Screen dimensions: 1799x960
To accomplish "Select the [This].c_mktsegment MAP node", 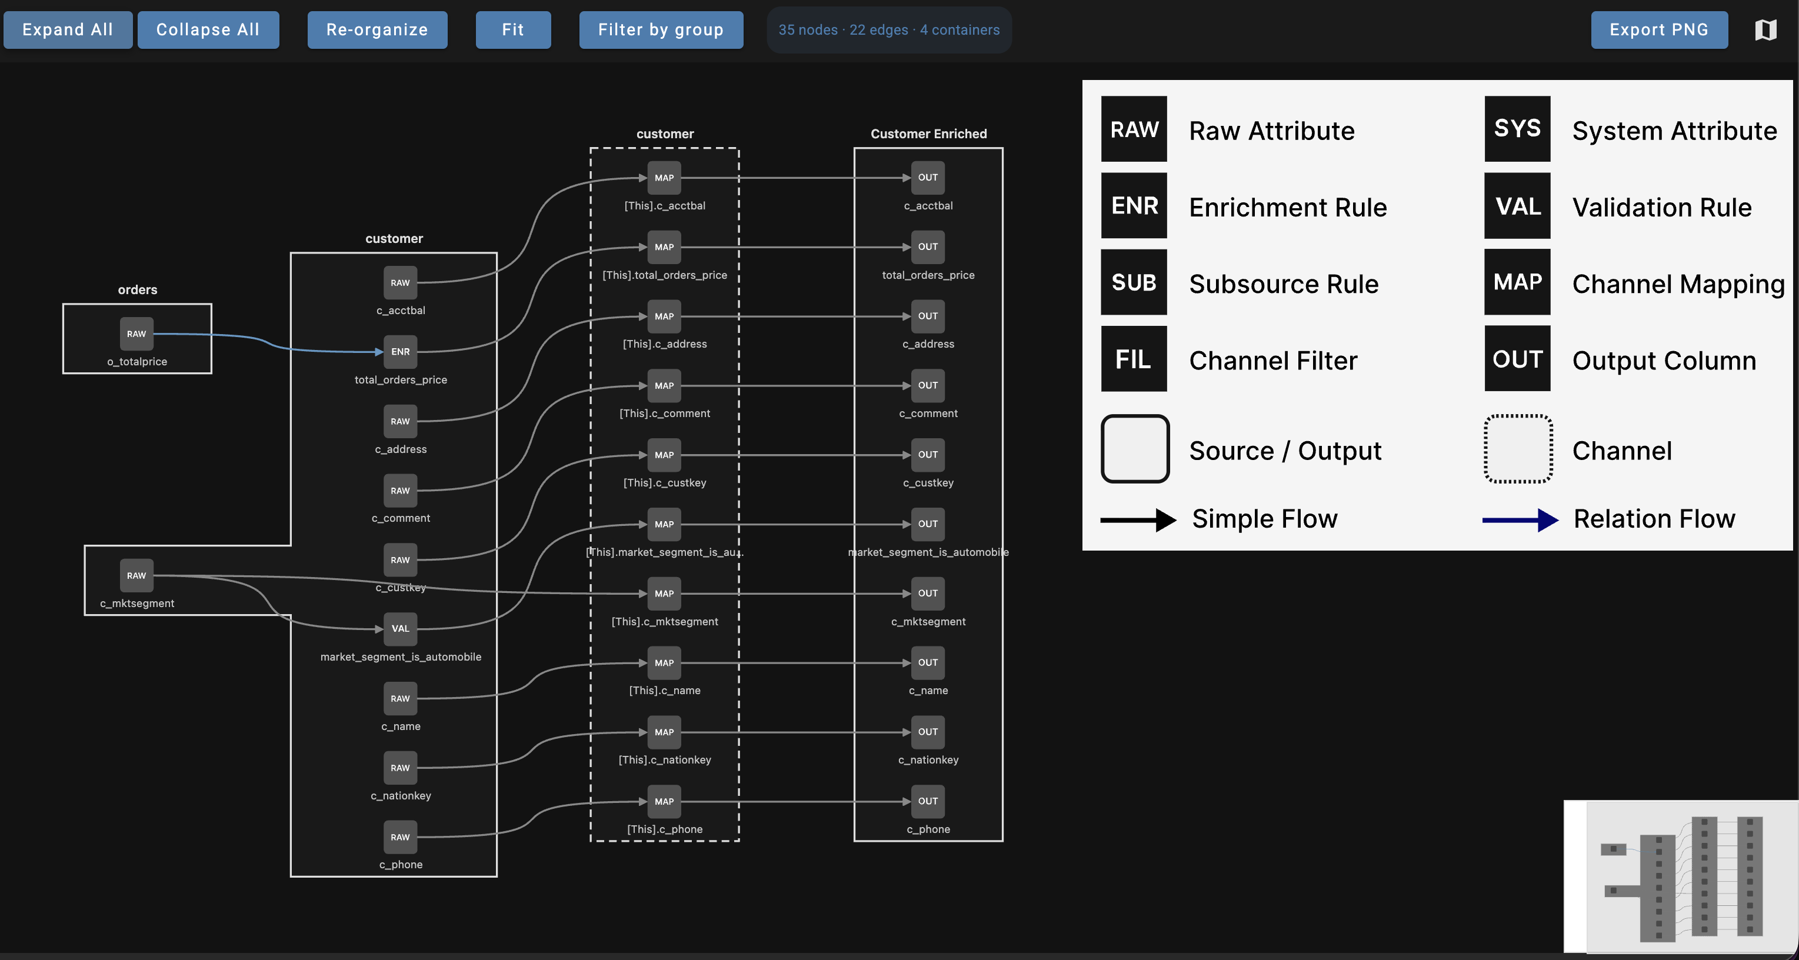I will coord(664,594).
